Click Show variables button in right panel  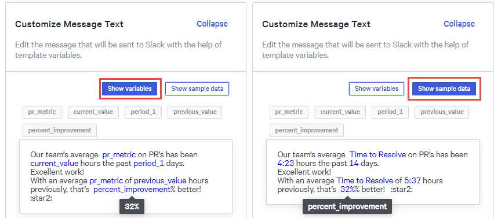[x=376, y=88]
